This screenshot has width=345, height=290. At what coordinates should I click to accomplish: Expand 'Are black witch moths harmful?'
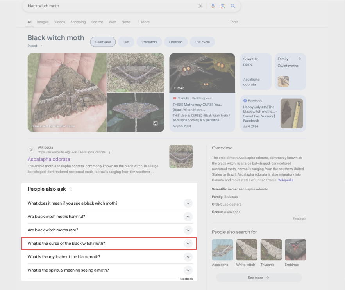point(188,217)
